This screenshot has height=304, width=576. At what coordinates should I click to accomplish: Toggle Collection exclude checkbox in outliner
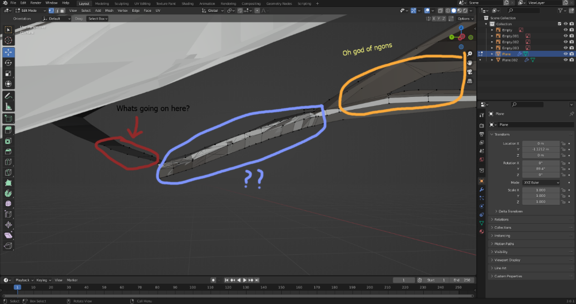tap(559, 24)
